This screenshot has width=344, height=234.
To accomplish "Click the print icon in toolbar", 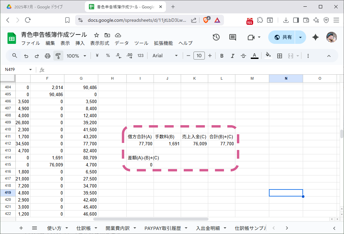I will tap(48, 56).
